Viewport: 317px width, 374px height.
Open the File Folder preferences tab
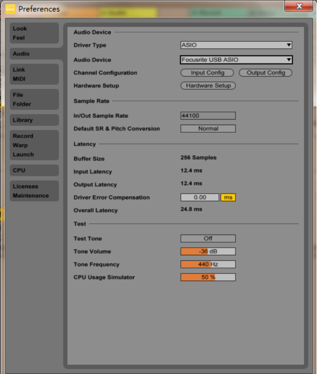point(34,99)
